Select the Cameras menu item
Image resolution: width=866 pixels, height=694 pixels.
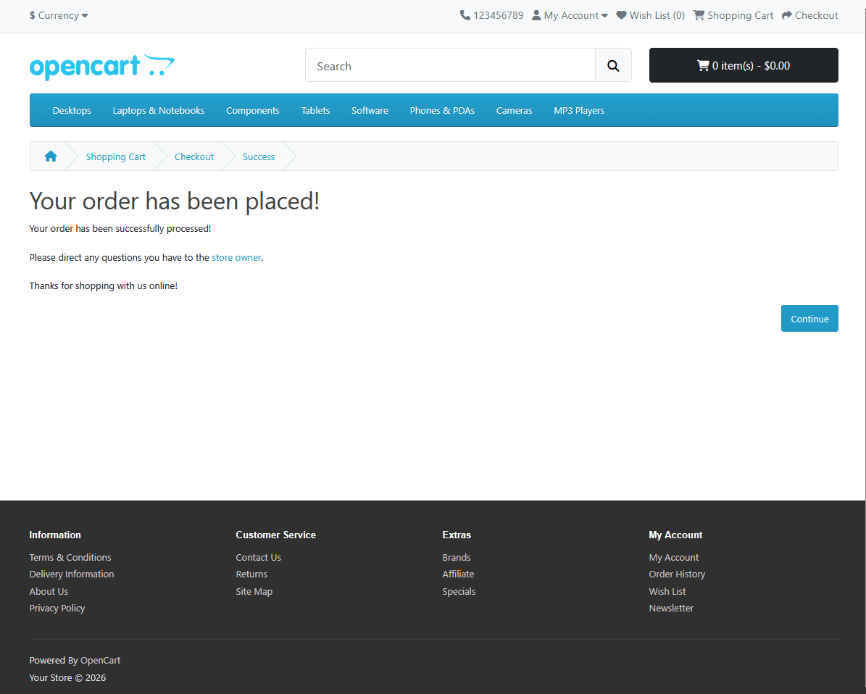pyautogui.click(x=515, y=110)
